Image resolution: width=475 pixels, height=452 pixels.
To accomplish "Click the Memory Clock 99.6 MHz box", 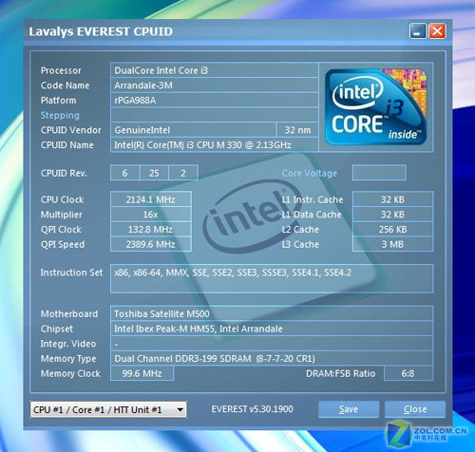I will pyautogui.click(x=142, y=373).
